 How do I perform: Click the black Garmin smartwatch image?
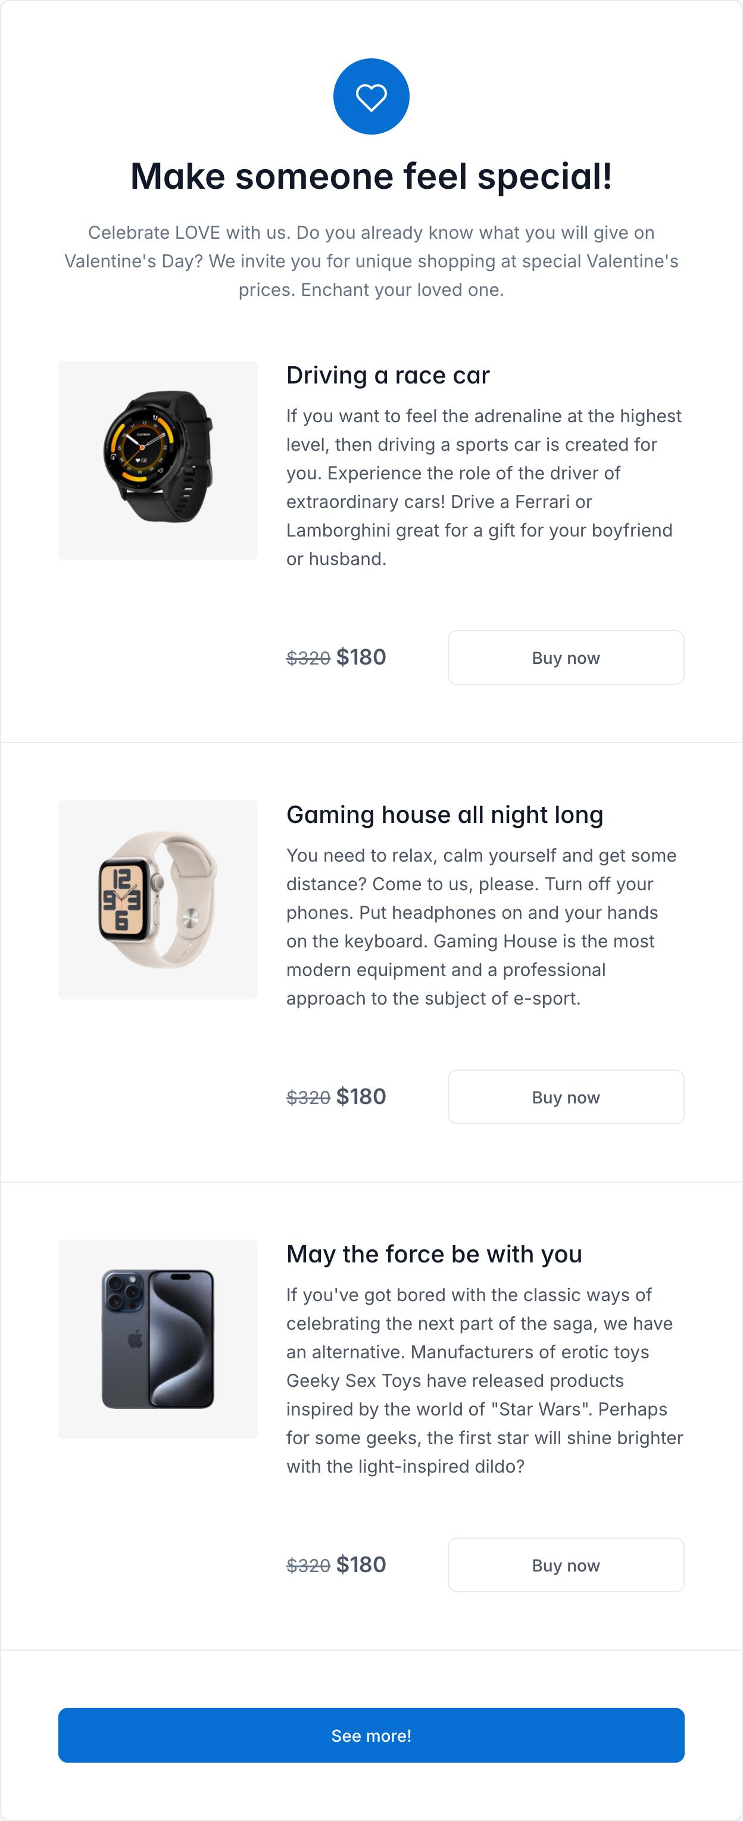[x=158, y=460]
